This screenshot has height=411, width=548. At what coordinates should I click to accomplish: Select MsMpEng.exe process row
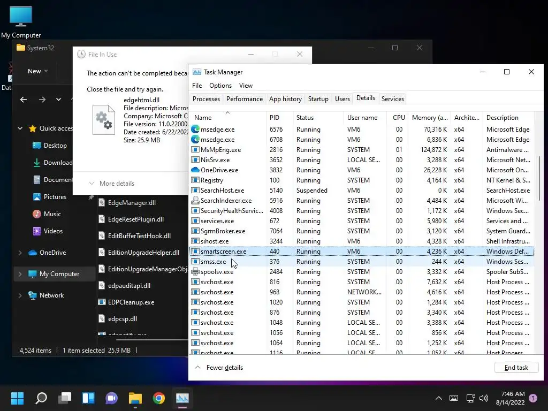point(361,150)
